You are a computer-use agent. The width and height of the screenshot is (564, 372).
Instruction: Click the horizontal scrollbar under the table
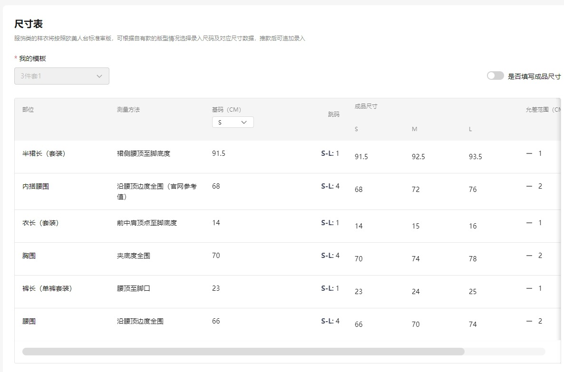243,352
